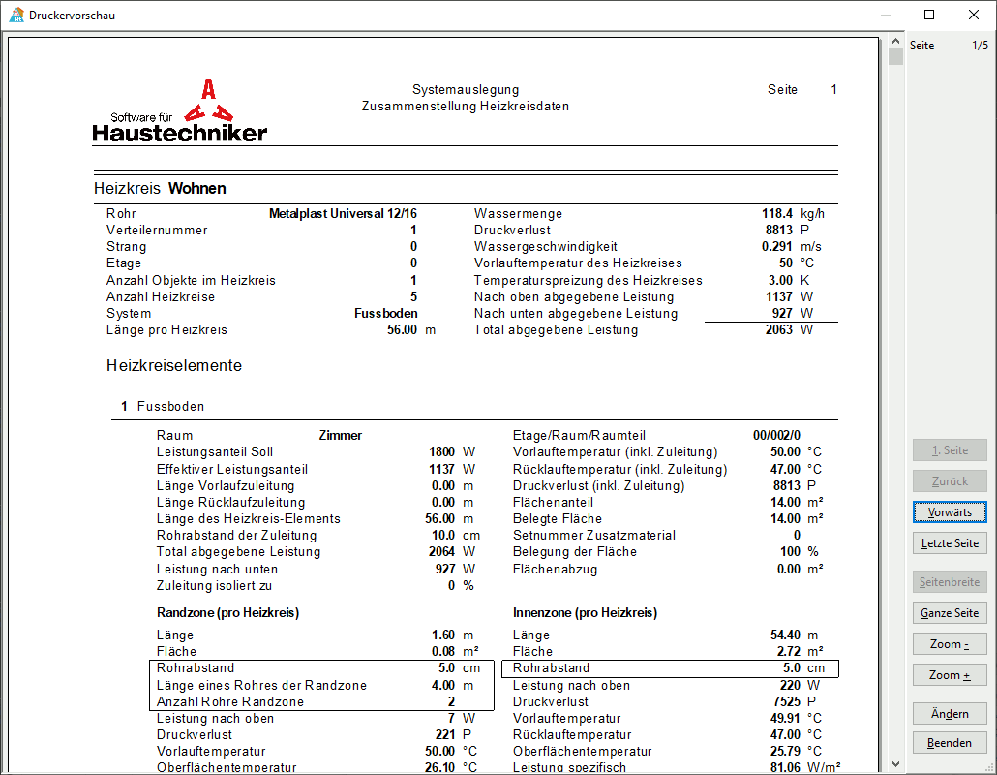Click the vertical scrollbar up arrow
Image resolution: width=997 pixels, height=775 pixels.
click(895, 44)
